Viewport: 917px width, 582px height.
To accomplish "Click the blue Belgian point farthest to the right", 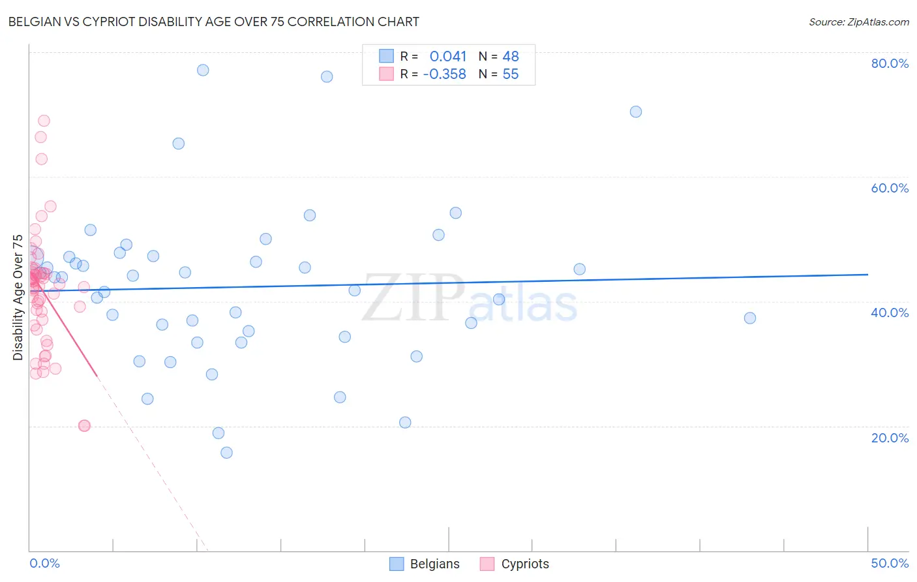I will [750, 318].
